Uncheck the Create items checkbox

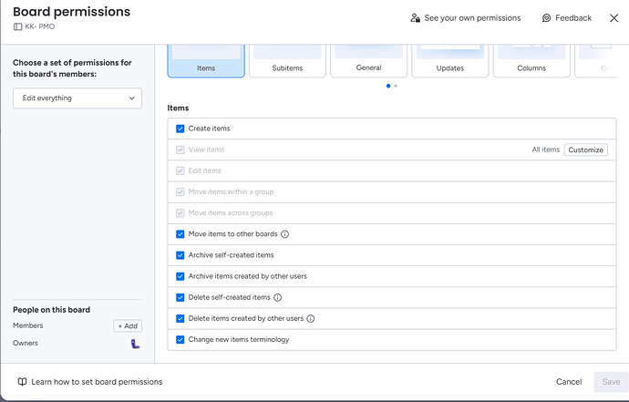coord(180,129)
